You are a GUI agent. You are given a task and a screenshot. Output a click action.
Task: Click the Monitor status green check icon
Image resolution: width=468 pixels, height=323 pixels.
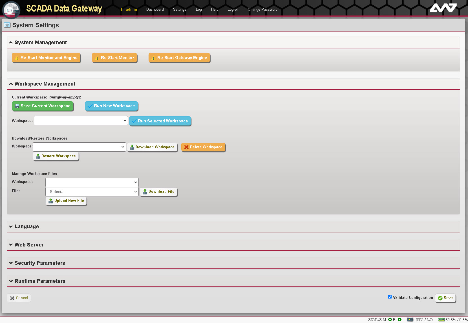[x=390, y=320]
